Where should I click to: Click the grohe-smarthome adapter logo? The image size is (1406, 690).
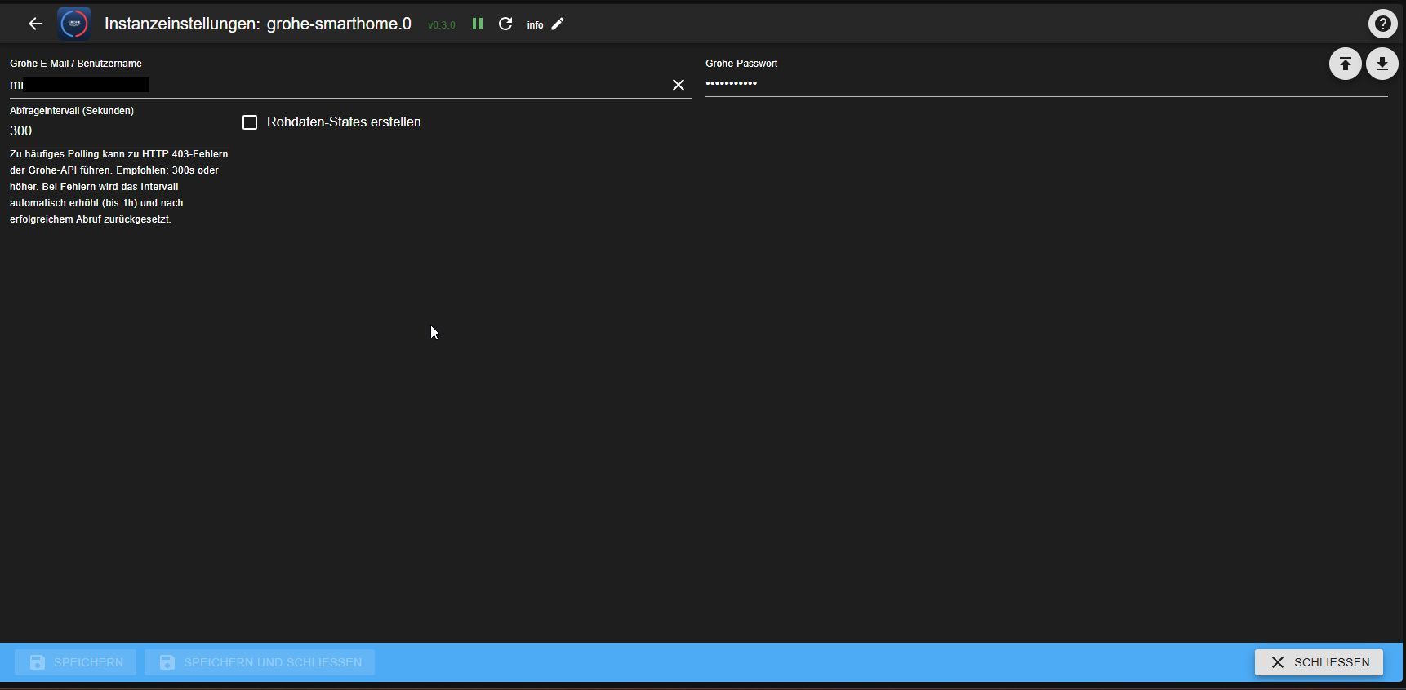click(x=74, y=24)
